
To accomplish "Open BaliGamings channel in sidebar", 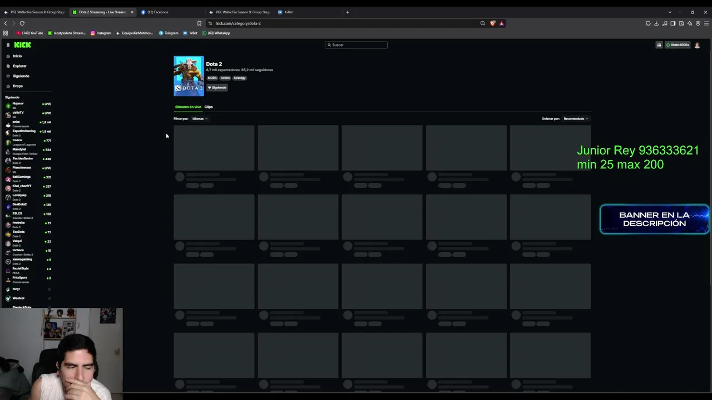I will [x=28, y=178].
